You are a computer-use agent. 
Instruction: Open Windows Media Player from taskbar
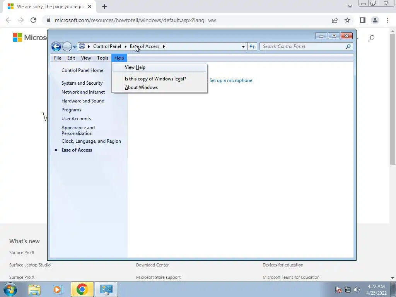click(57, 289)
